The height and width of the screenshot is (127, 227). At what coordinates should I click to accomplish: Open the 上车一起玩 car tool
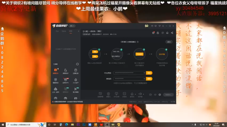56,90
